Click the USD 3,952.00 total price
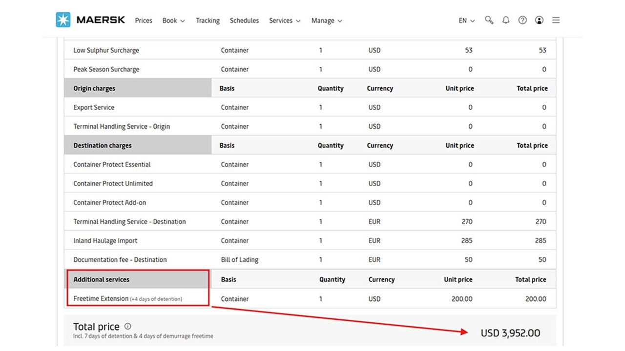This screenshot has width=625, height=351. [511, 333]
